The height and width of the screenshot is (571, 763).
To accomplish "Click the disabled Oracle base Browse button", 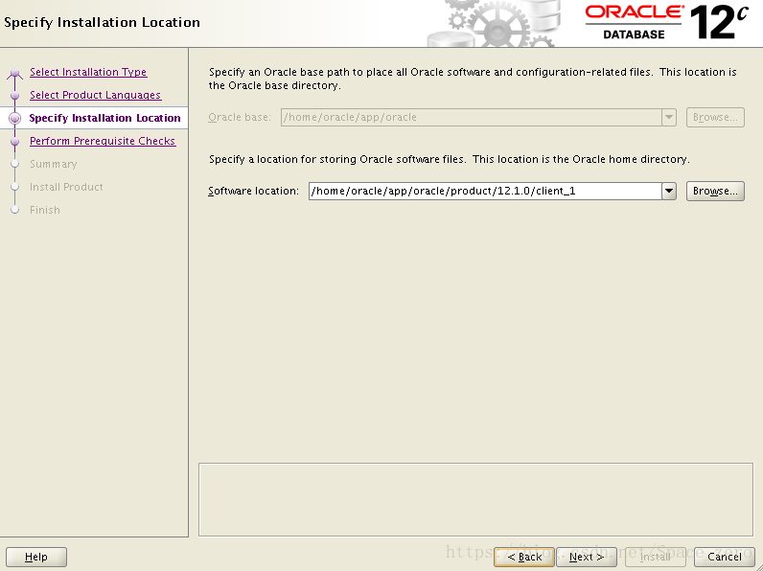I will 715,117.
